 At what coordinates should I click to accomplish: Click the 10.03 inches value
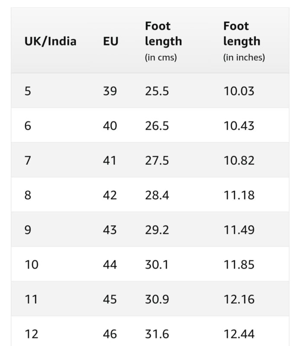click(x=239, y=91)
